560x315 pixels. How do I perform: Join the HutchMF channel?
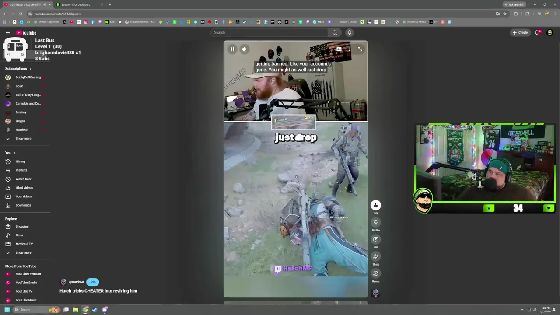pyautogui.click(x=92, y=282)
